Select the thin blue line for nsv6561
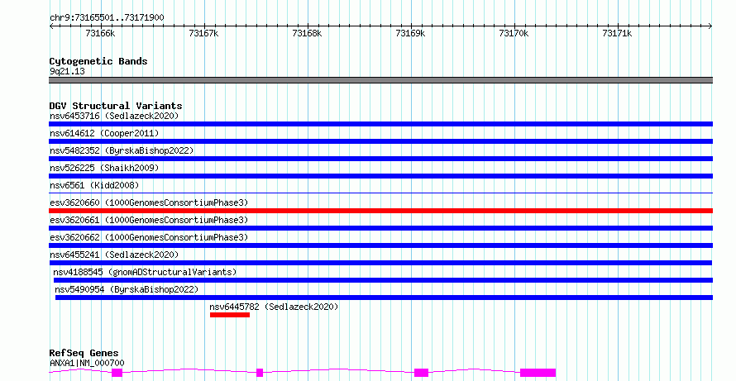This screenshot has height=381, width=736. pyautogui.click(x=380, y=193)
